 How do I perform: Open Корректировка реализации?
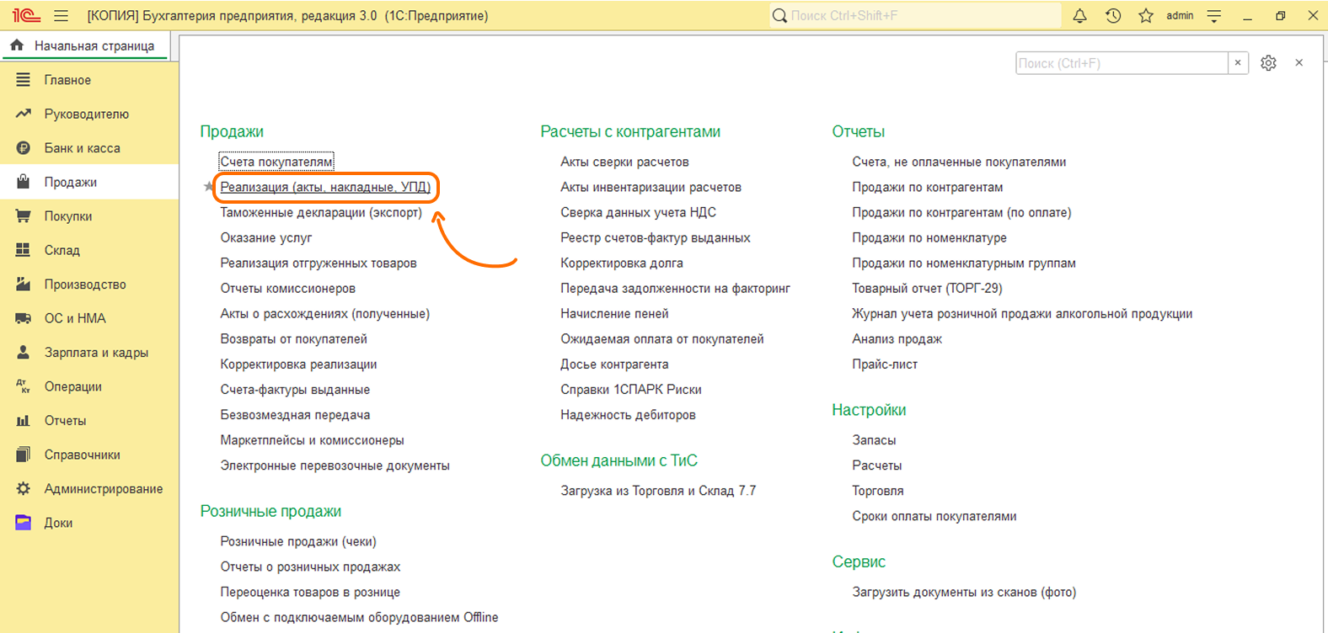(298, 364)
